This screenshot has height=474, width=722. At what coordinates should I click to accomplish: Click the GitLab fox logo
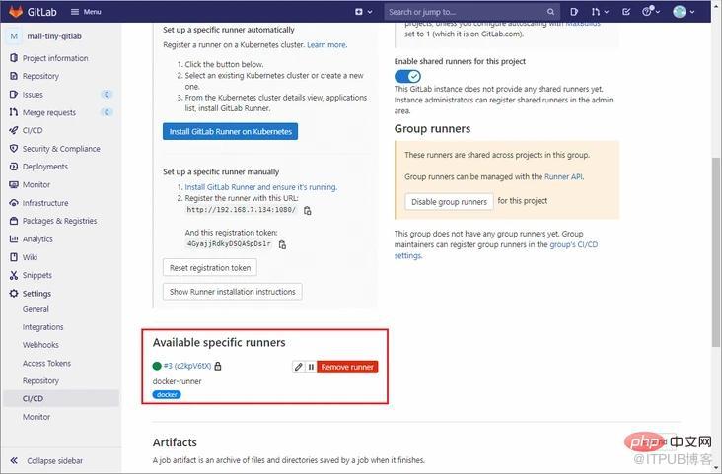16,12
